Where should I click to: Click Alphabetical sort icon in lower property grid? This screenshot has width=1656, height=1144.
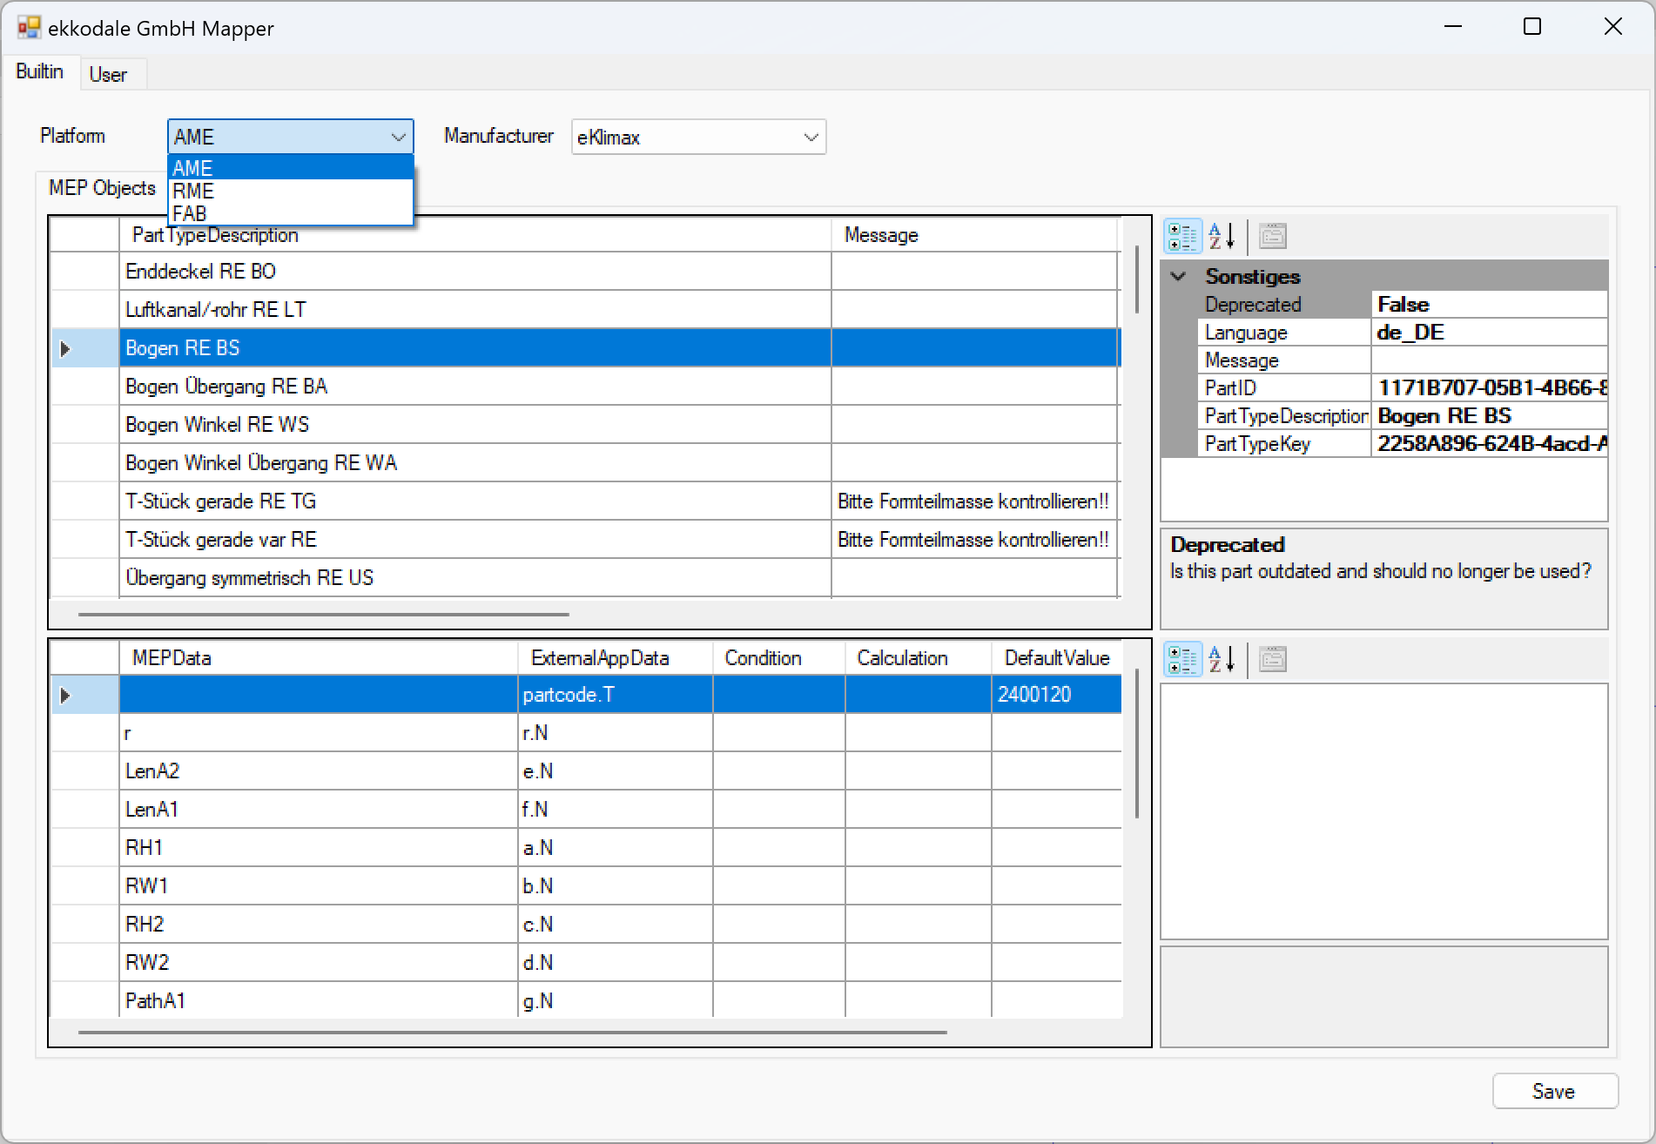(1222, 659)
